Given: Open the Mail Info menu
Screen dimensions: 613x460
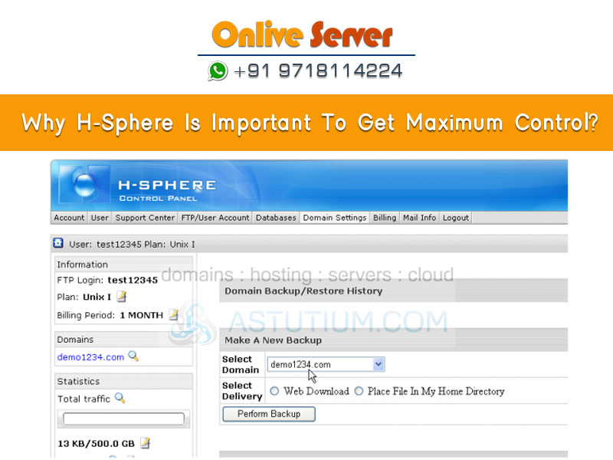Looking at the screenshot, I should pyautogui.click(x=419, y=218).
